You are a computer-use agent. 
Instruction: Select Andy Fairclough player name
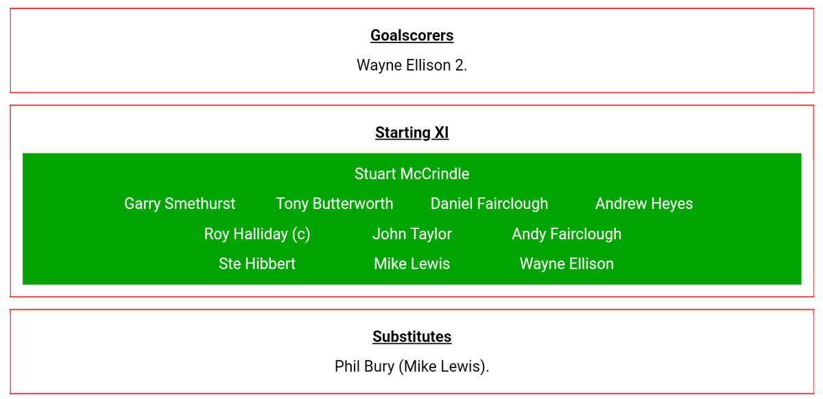click(x=566, y=234)
